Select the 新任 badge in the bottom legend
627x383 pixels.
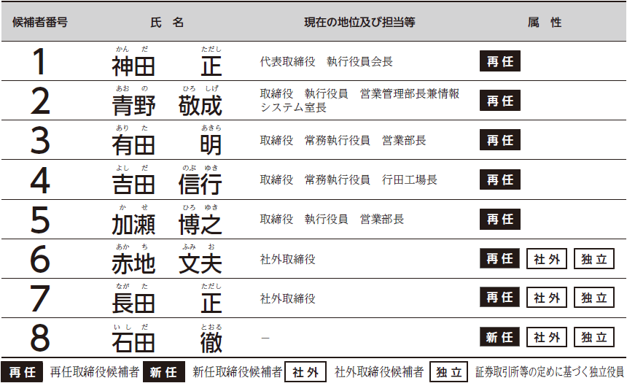tap(163, 372)
